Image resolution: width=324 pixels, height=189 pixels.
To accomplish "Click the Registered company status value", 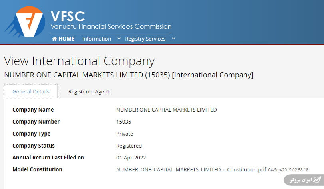I will pos(129,146).
